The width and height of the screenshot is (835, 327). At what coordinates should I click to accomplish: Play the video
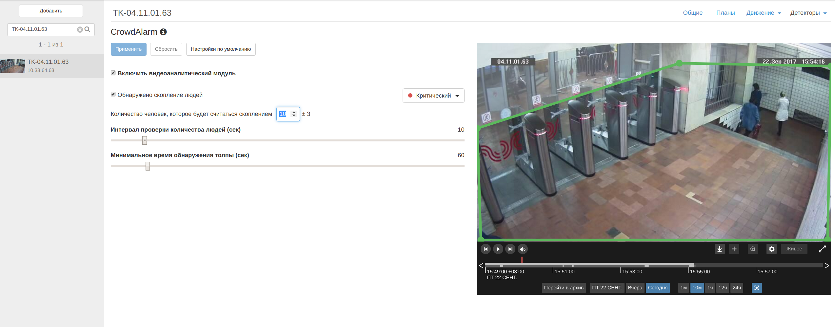[x=498, y=249]
